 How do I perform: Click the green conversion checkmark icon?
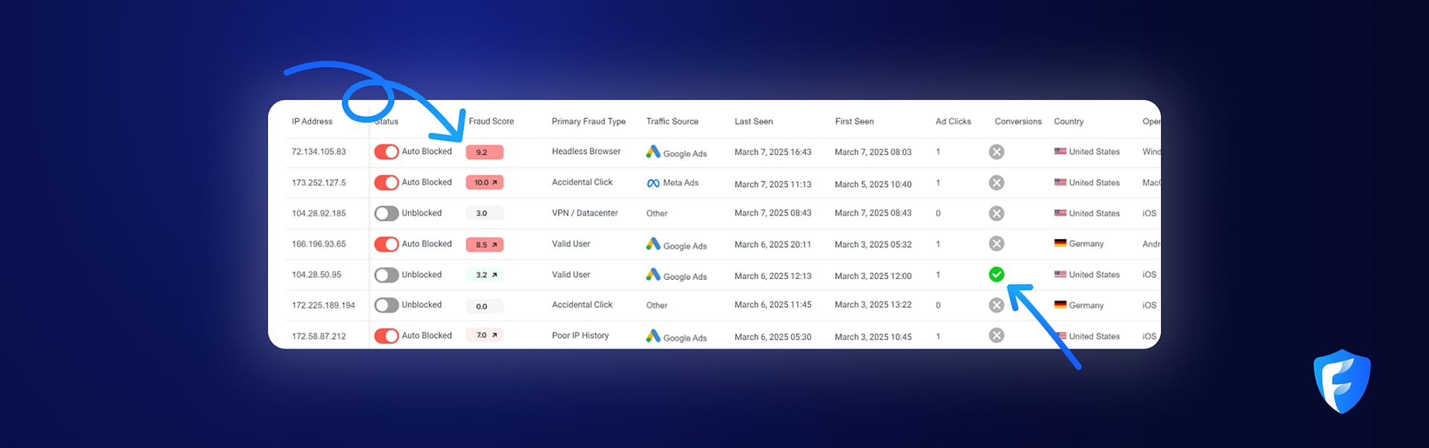(x=996, y=275)
